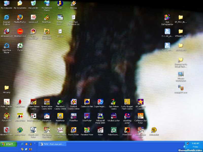Screen dimensions: 203x152
Task: Select the Gaim messenger icon
Action: click(x=60, y=4)
